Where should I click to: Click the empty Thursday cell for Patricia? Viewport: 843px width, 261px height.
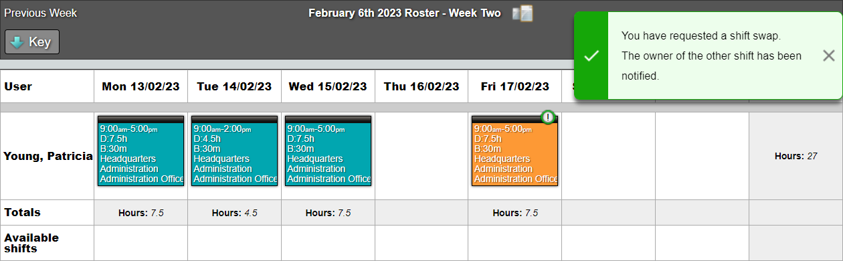[x=421, y=156]
